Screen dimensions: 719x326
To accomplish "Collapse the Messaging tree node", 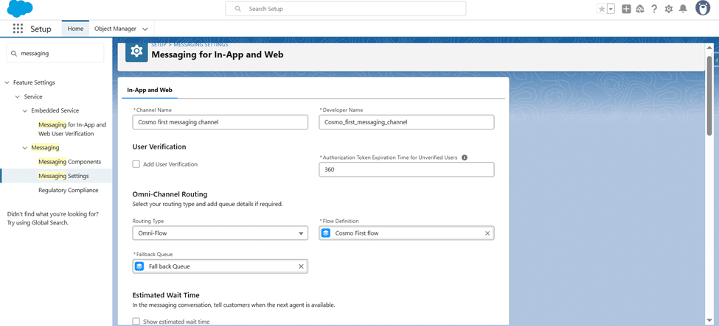I will pyautogui.click(x=25, y=148).
